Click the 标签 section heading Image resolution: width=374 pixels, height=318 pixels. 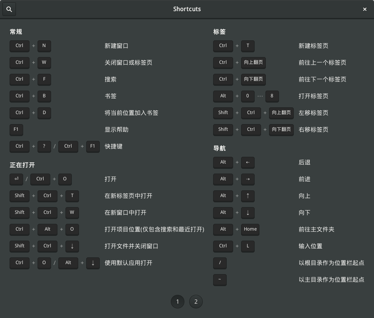pos(220,32)
